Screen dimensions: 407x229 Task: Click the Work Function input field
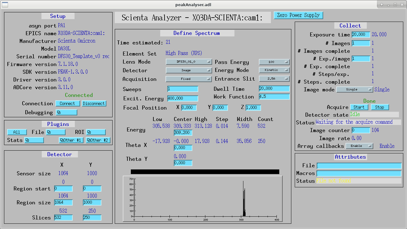pos(274,97)
